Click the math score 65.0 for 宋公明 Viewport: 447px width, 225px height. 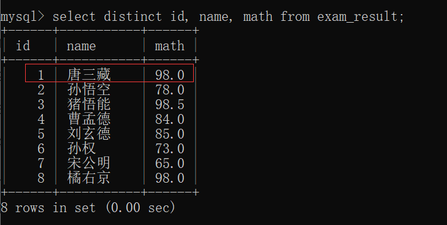pos(170,164)
